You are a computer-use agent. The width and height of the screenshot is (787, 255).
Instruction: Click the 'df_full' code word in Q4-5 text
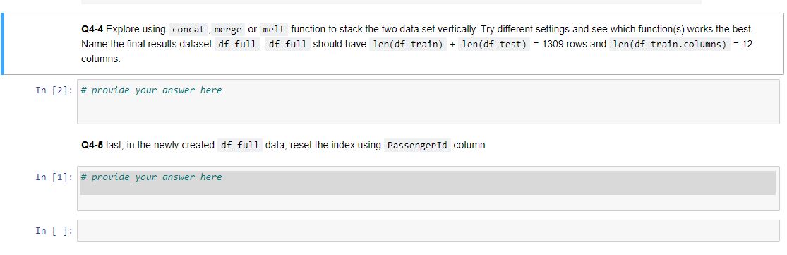coord(240,146)
